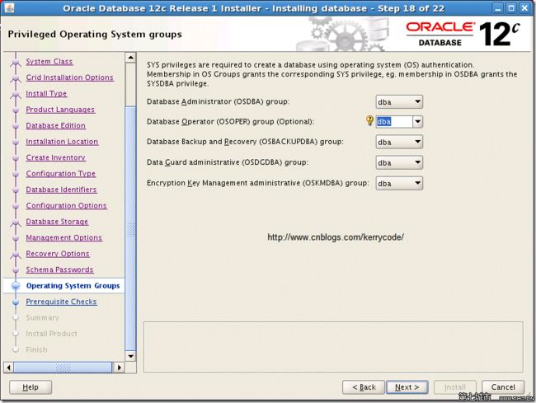This screenshot has width=536, height=403.
Task: Click the Prerequisite Checks step bullet
Action: pos(16,302)
